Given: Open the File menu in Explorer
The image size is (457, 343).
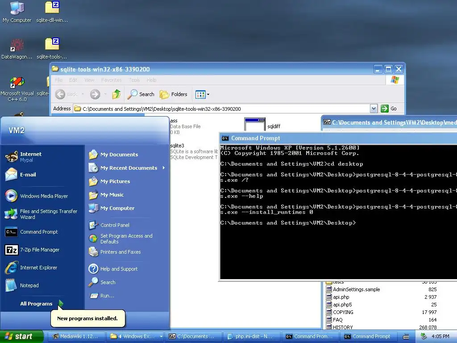Looking at the screenshot, I should click(x=58, y=80).
